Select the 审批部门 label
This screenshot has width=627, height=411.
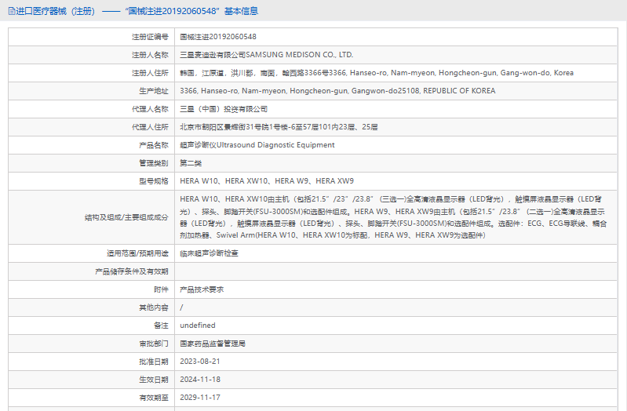(x=154, y=344)
